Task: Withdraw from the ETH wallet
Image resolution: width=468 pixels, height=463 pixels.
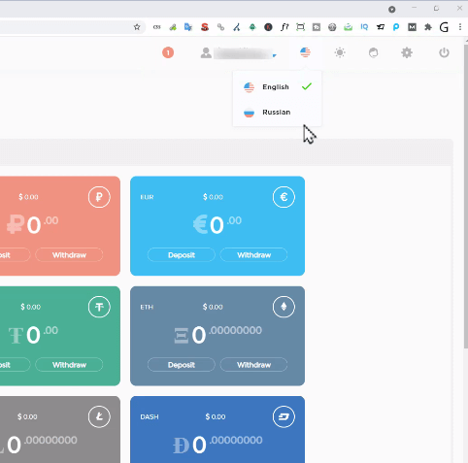Action: pos(253,365)
